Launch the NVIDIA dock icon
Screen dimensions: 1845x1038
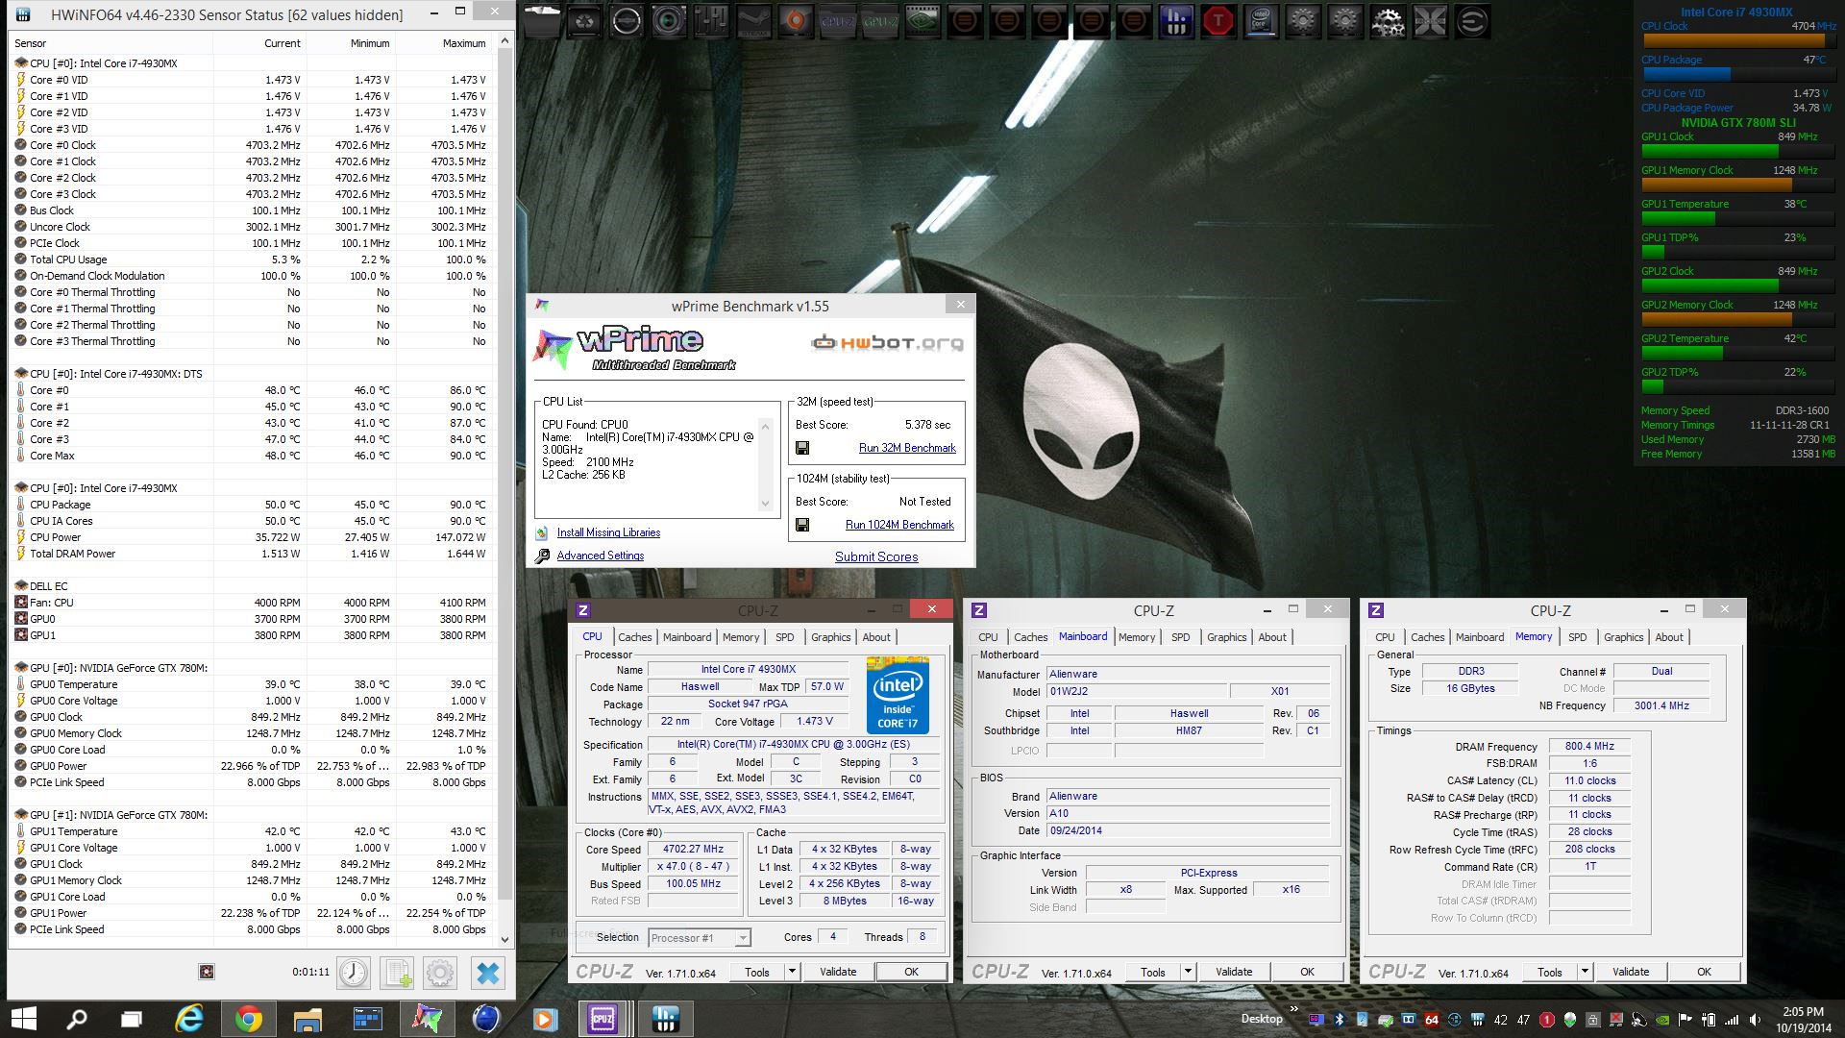pos(922,21)
